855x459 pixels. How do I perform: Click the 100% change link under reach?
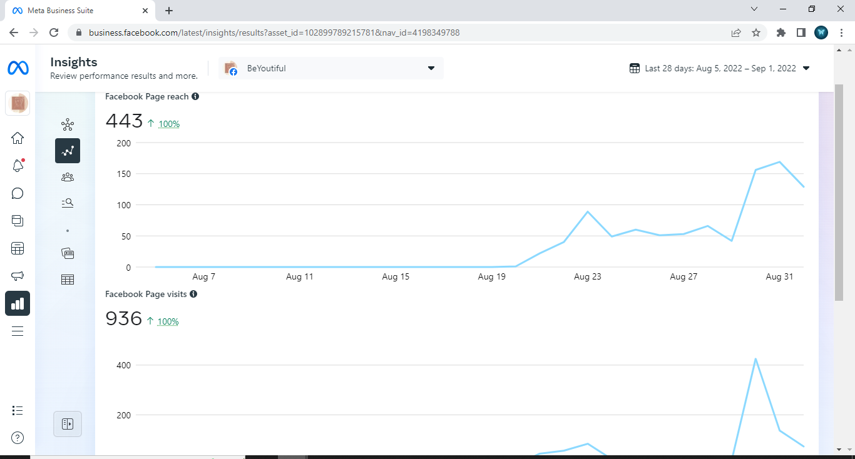pos(169,124)
